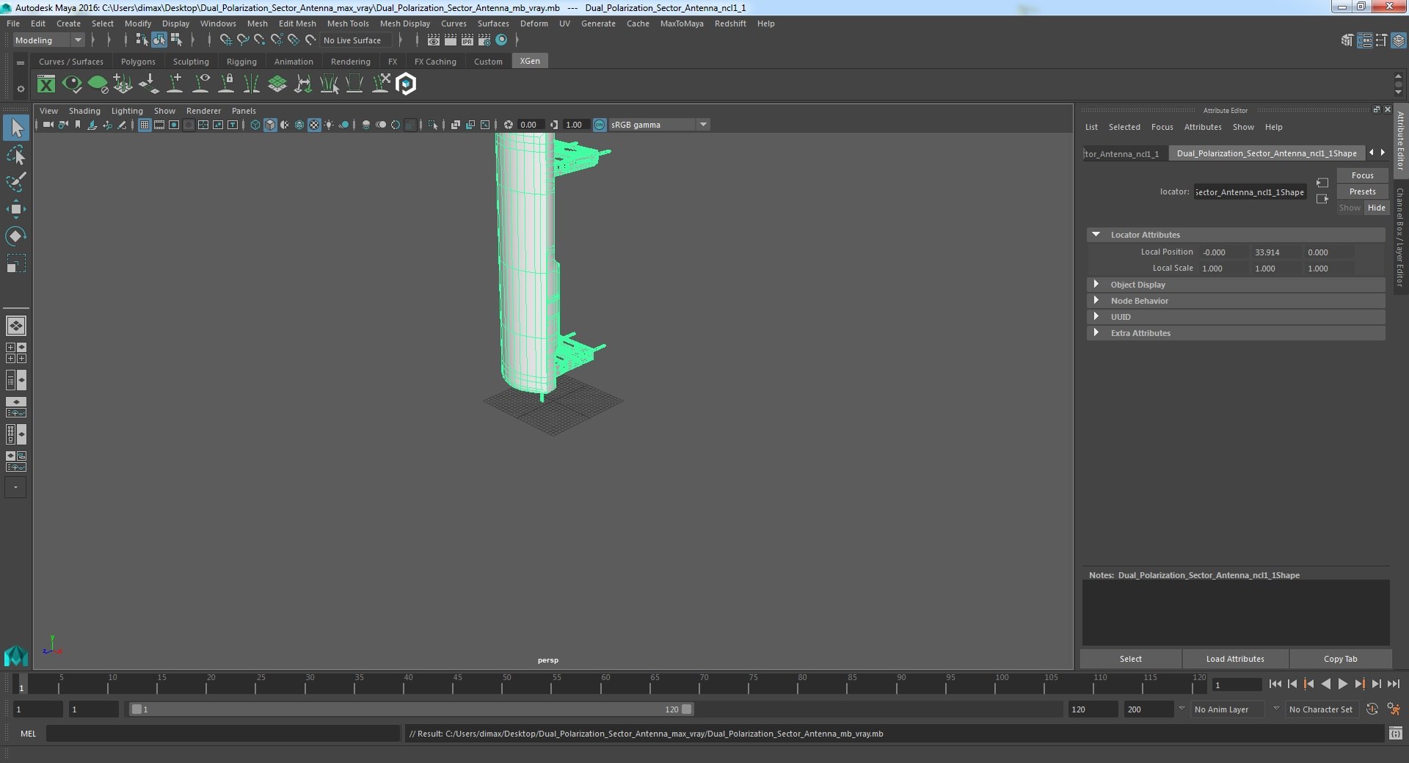
Task: Click the Go to output connection icon
Action: pyautogui.click(x=1322, y=199)
